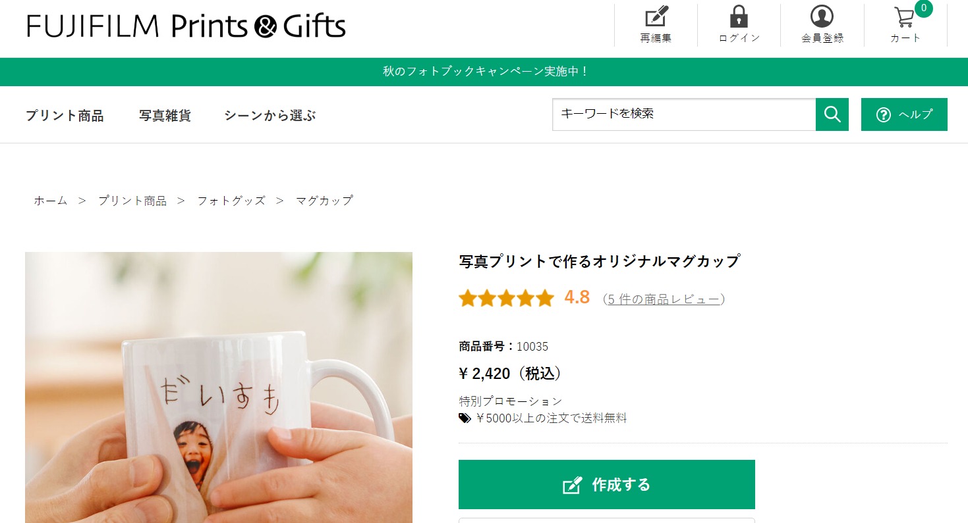The width and height of the screenshot is (968, 523).
Task: Go to ホーム in the breadcrumb
Action: (51, 201)
